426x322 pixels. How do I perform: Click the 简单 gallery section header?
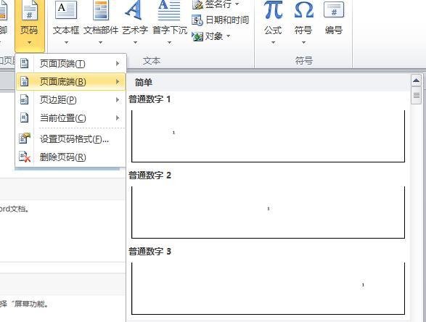(x=269, y=83)
